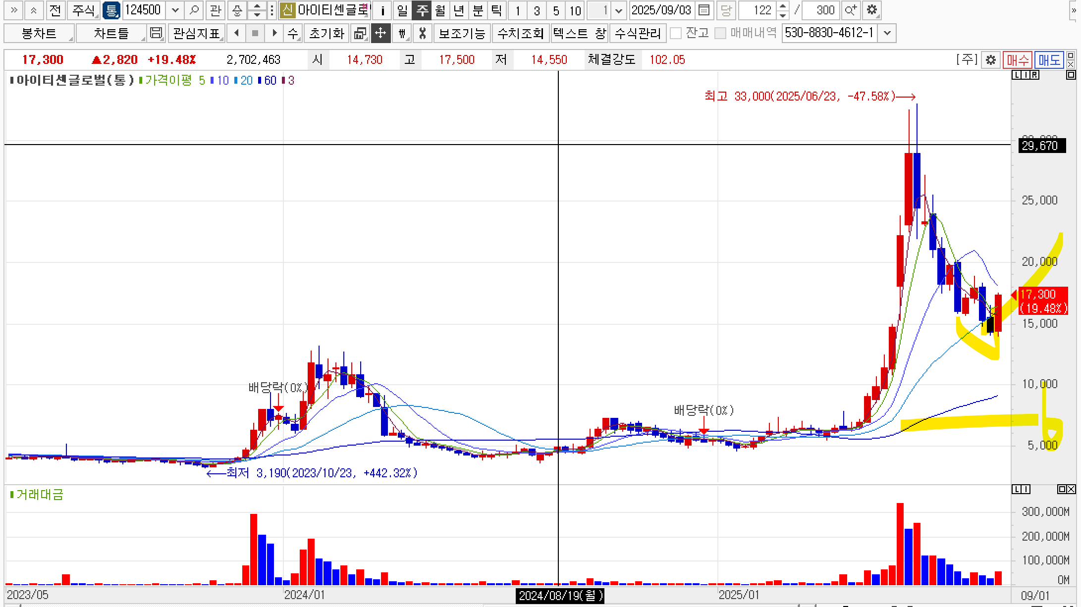Click the save chart template disk icon

point(156,33)
